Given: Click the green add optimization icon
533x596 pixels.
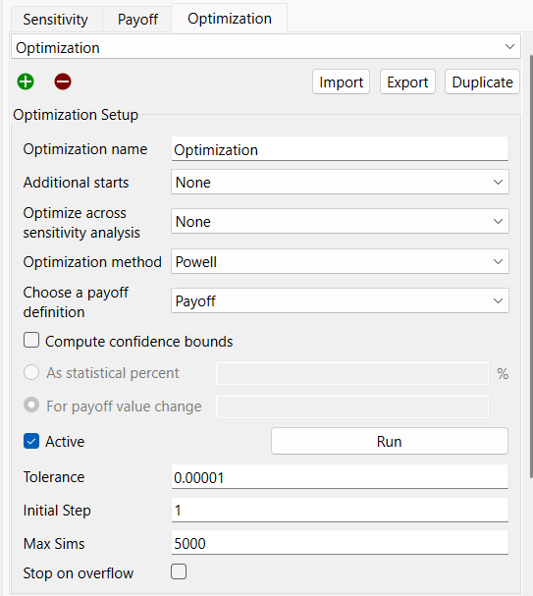Looking at the screenshot, I should coord(26,81).
